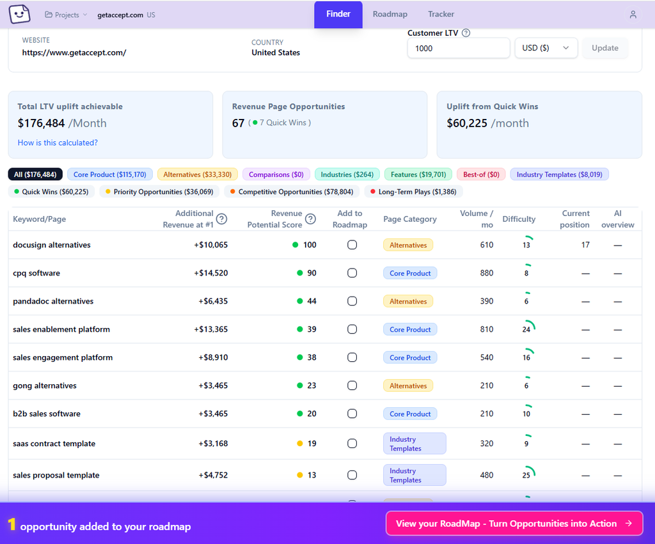
Task: Filter by Priority Opportunities ($36,069)
Action: pos(159,192)
